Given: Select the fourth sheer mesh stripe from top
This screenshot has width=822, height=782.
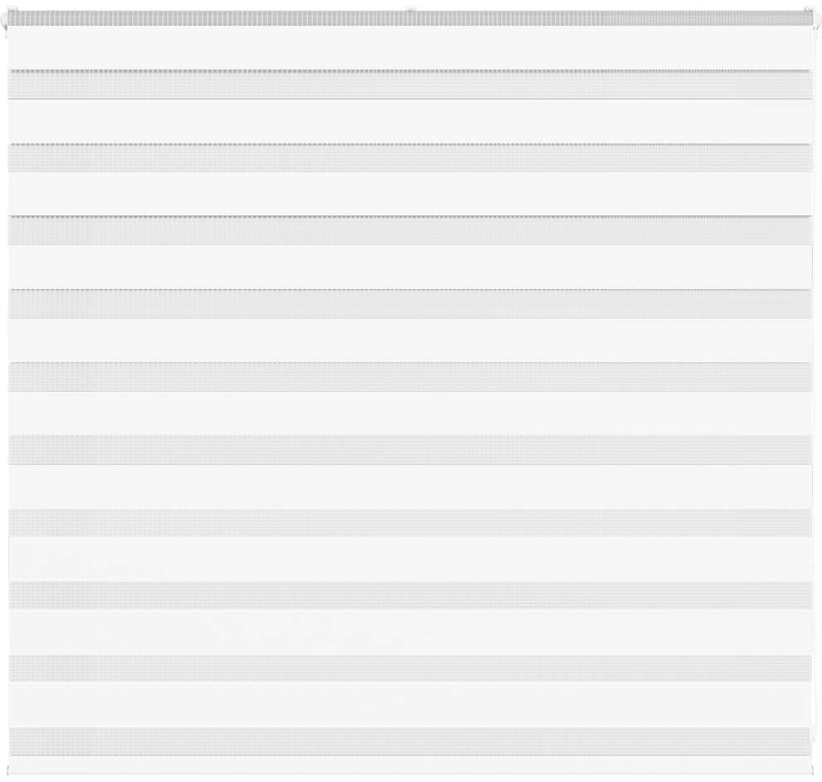Looking at the screenshot, I should click(410, 304).
